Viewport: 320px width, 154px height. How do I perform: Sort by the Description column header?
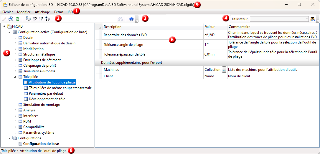(153, 27)
